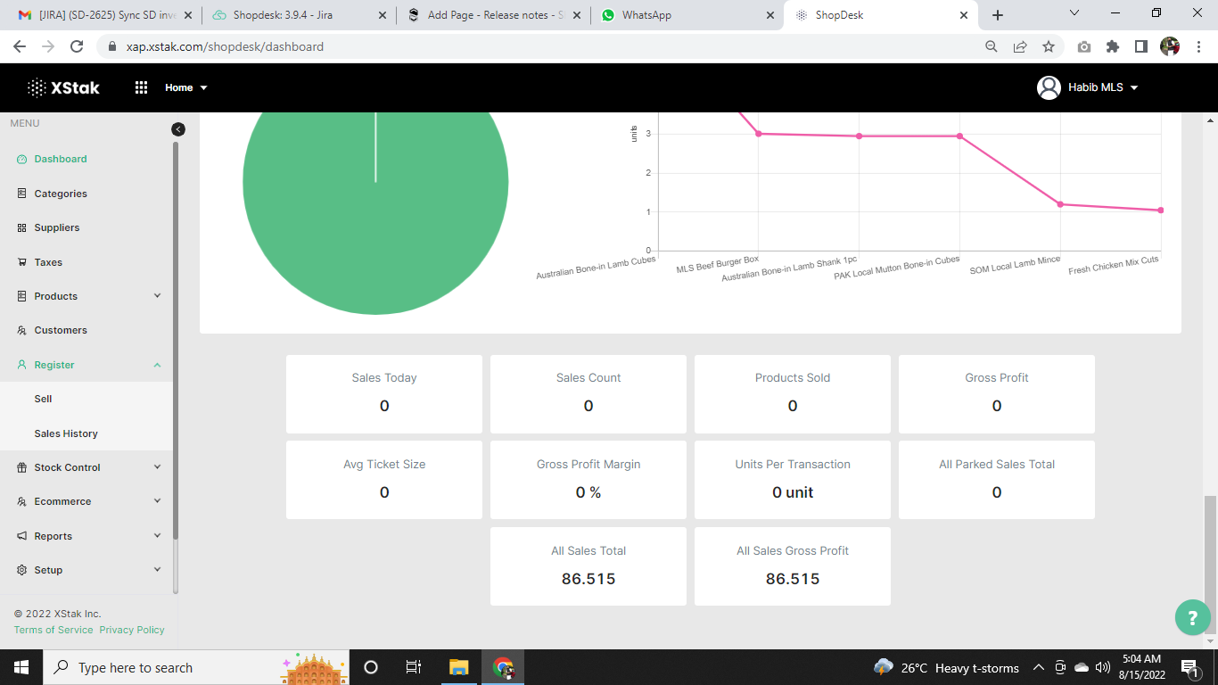Expand the Stock Control submenu
Screen dimensions: 1218x685
pyautogui.click(x=157, y=467)
